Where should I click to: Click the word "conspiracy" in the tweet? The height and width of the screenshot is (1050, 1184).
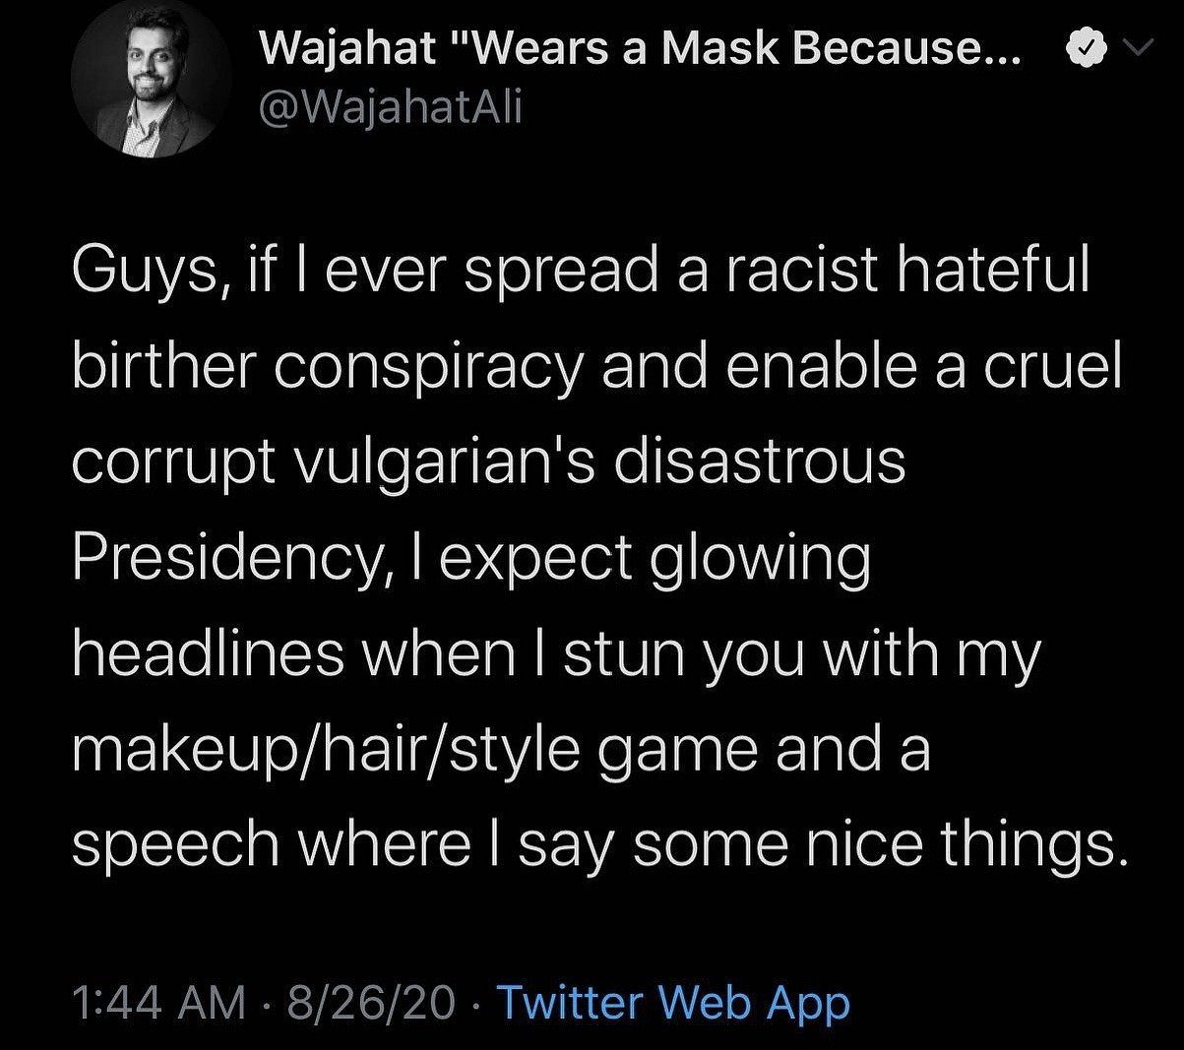coord(428,365)
